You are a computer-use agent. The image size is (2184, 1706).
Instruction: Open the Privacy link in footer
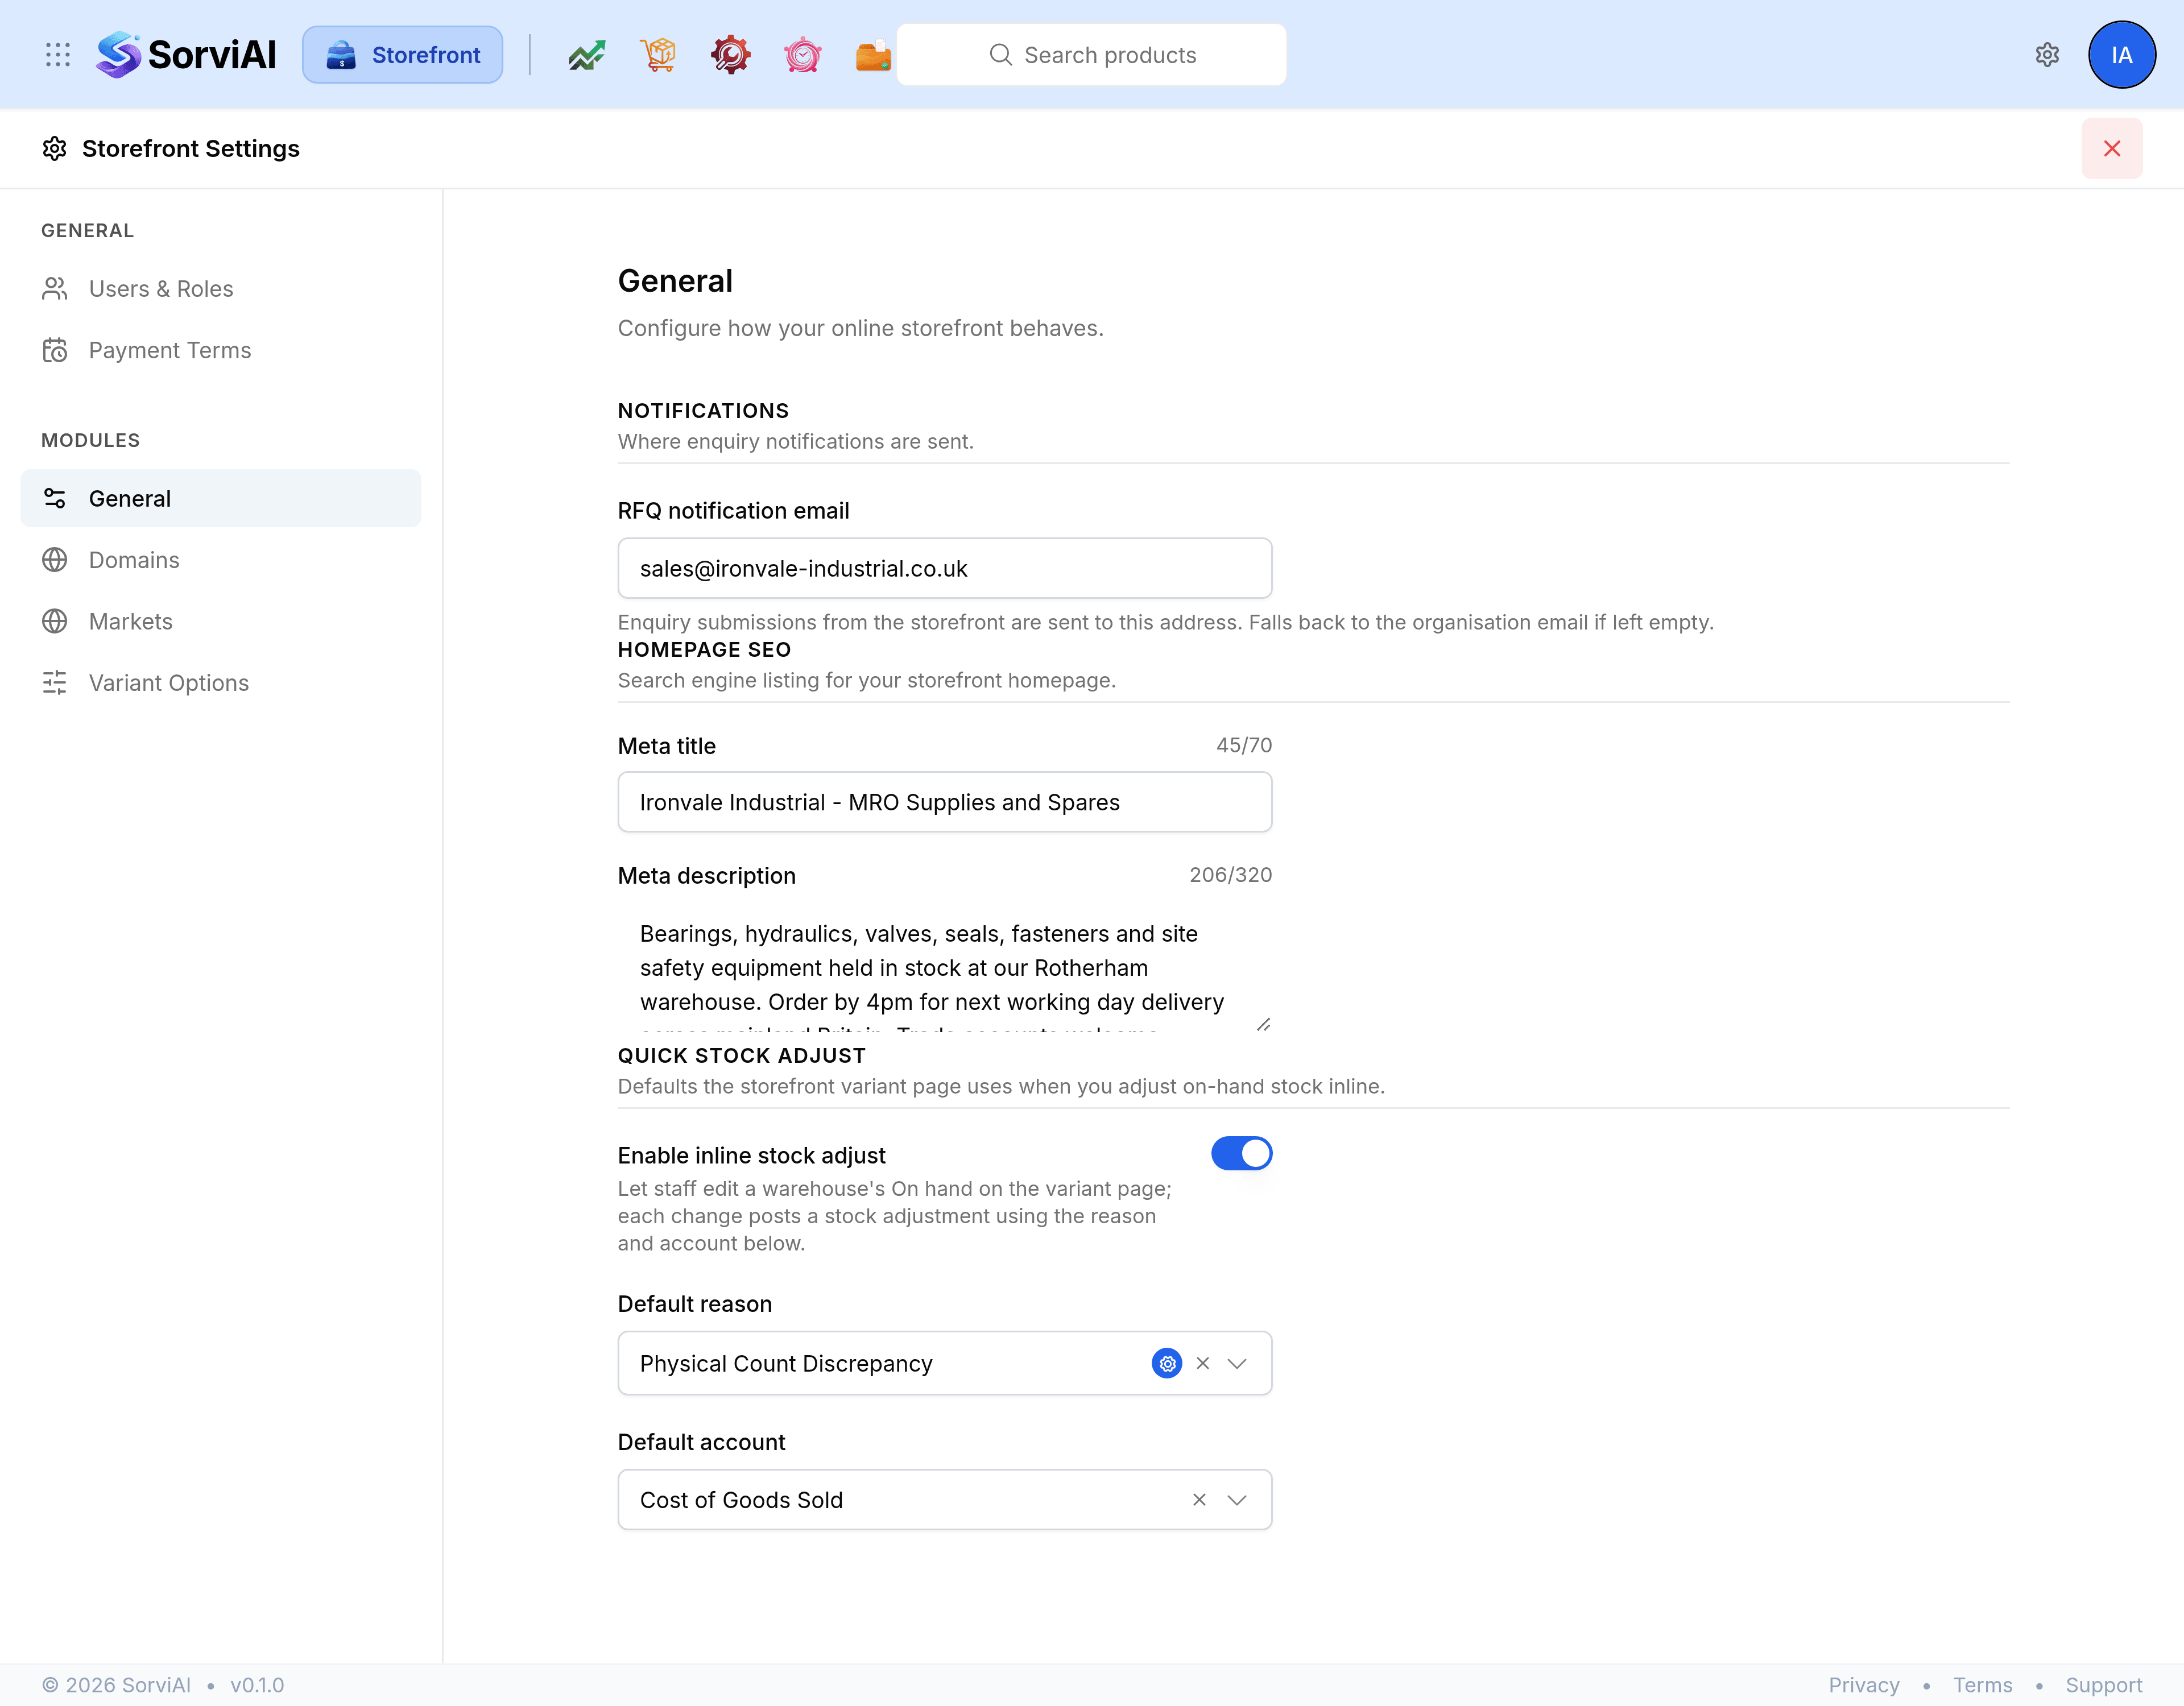click(1864, 1685)
